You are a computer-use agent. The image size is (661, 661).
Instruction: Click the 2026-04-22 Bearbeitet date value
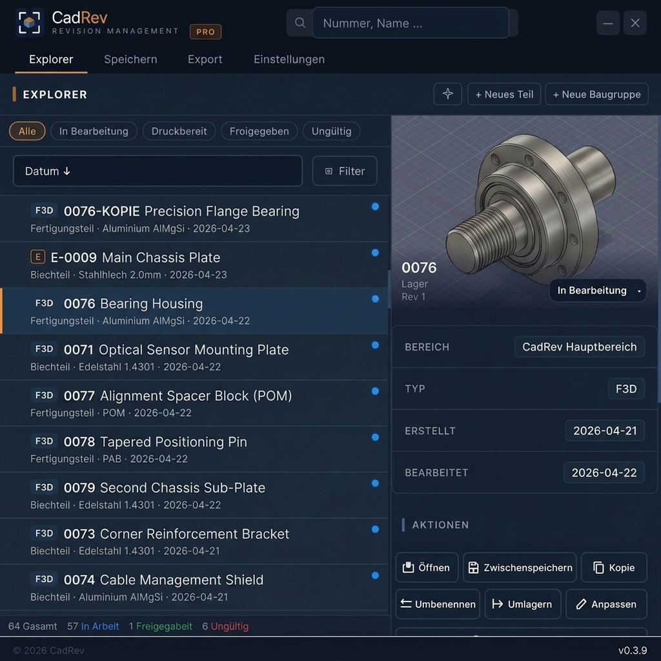pyautogui.click(x=604, y=473)
